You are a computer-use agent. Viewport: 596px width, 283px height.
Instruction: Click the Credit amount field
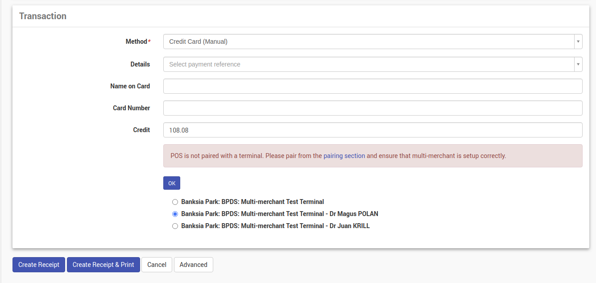click(x=372, y=130)
